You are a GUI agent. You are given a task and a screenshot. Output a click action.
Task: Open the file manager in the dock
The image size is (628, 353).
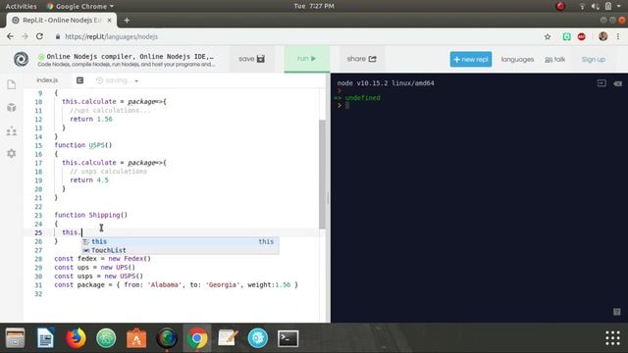[16, 338]
